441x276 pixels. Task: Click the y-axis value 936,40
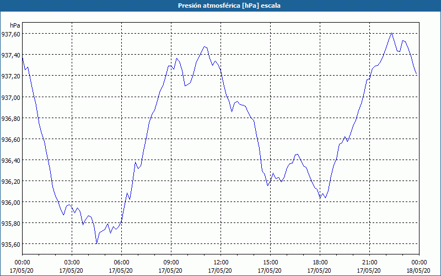click(x=10, y=160)
